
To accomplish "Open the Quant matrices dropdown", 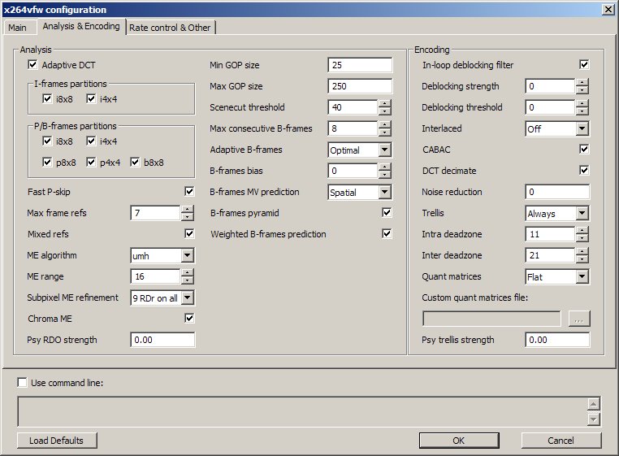I will coord(582,277).
